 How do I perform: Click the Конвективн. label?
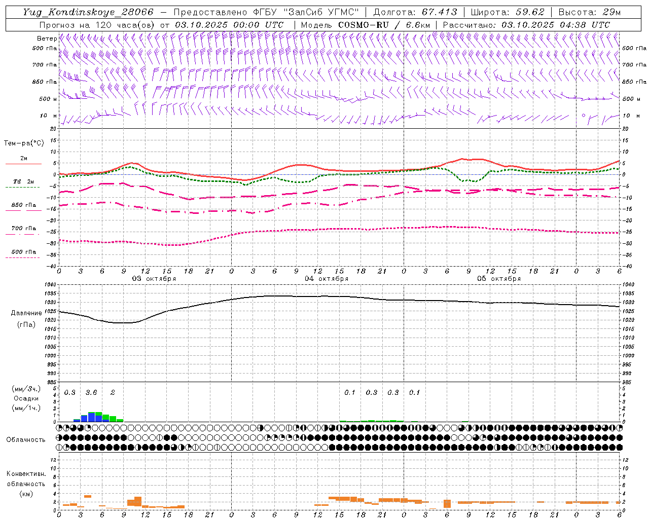point(26,474)
